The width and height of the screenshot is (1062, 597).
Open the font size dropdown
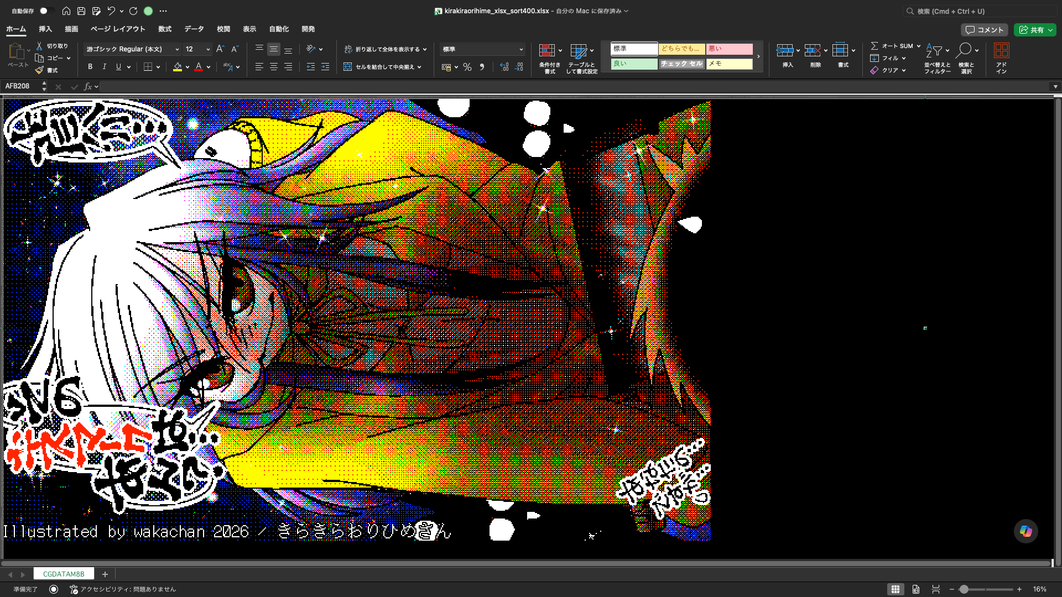click(x=208, y=49)
